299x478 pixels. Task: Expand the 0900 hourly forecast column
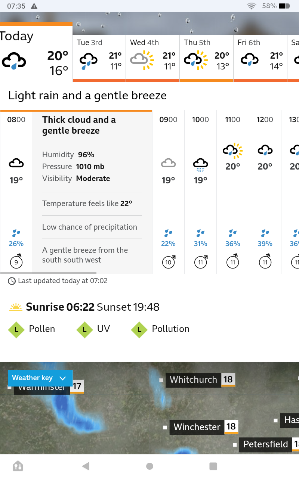(x=169, y=192)
